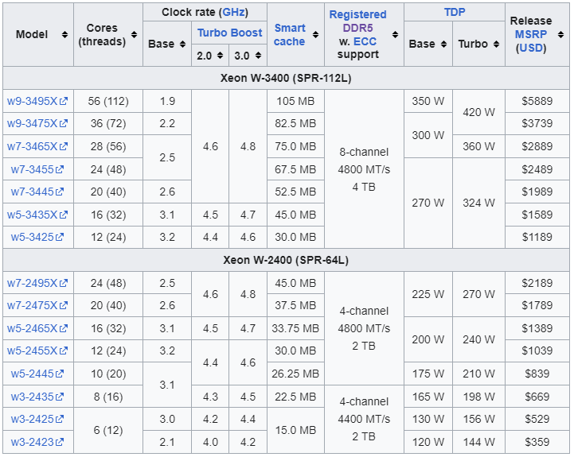Select the 175 W base TDP cell
The height and width of the screenshot is (457, 574).
point(428,374)
